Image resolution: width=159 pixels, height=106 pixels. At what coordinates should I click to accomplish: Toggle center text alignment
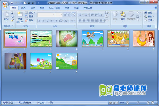click(84, 21)
